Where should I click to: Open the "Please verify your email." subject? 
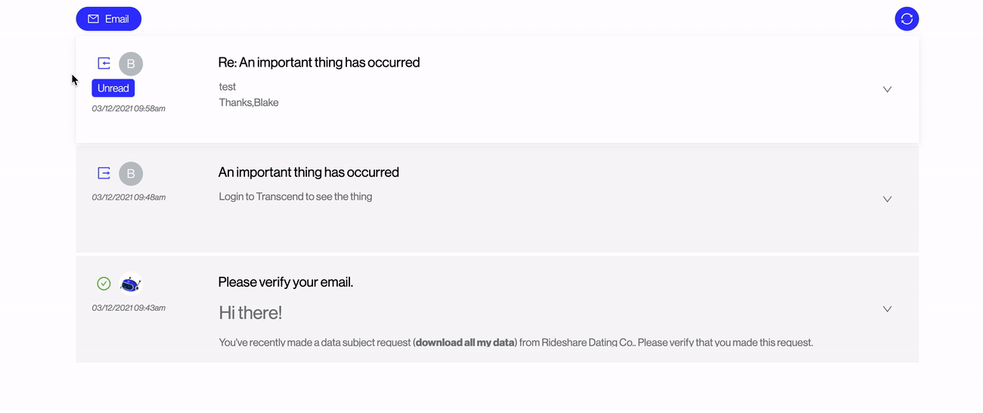(286, 282)
